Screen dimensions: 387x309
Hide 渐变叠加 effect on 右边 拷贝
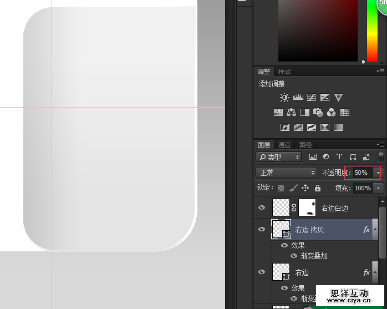[294, 256]
